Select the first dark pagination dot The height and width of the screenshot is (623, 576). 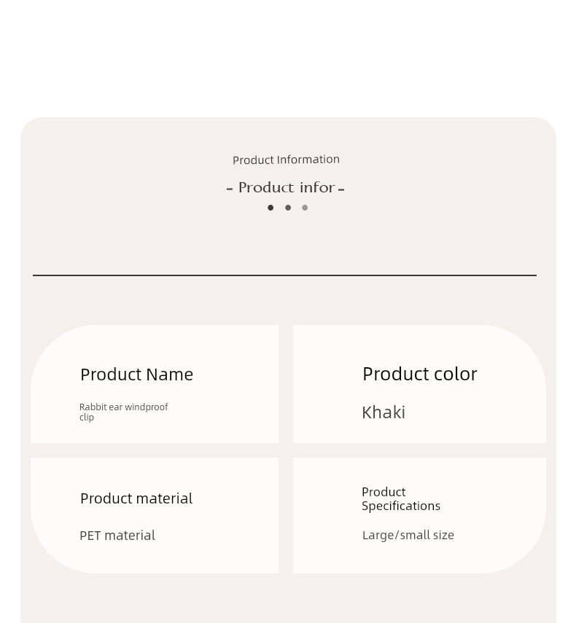271,208
